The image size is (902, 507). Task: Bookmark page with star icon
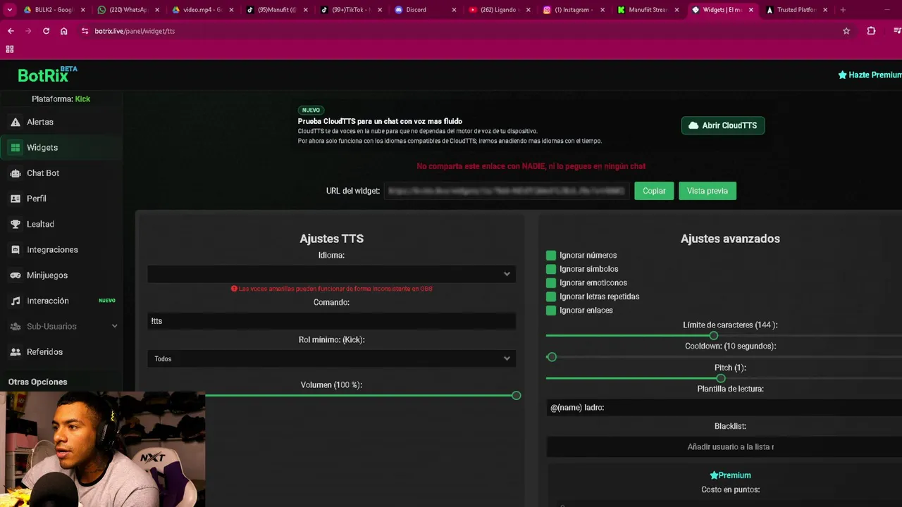846,31
